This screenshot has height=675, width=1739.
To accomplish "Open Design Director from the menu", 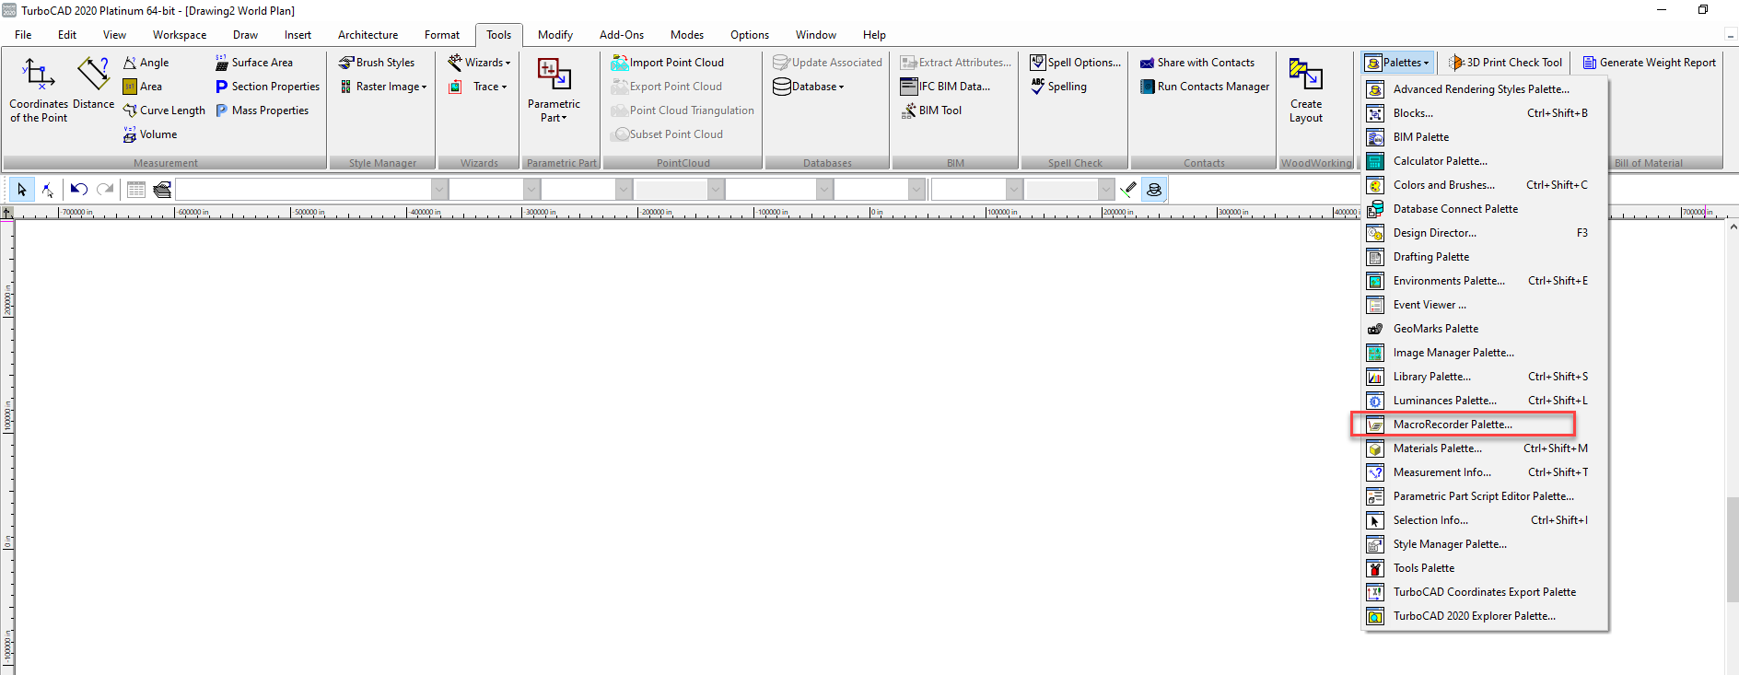I will tap(1485, 233).
